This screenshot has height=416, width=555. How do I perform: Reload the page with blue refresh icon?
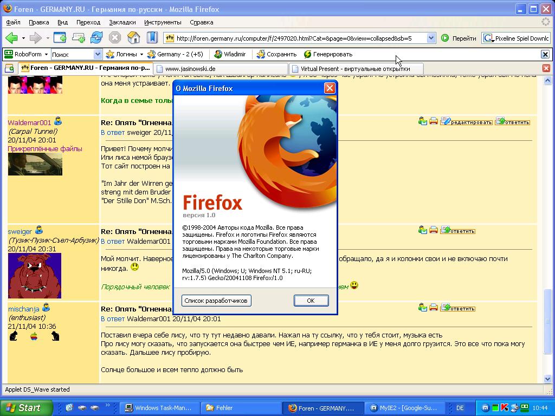tap(96, 37)
